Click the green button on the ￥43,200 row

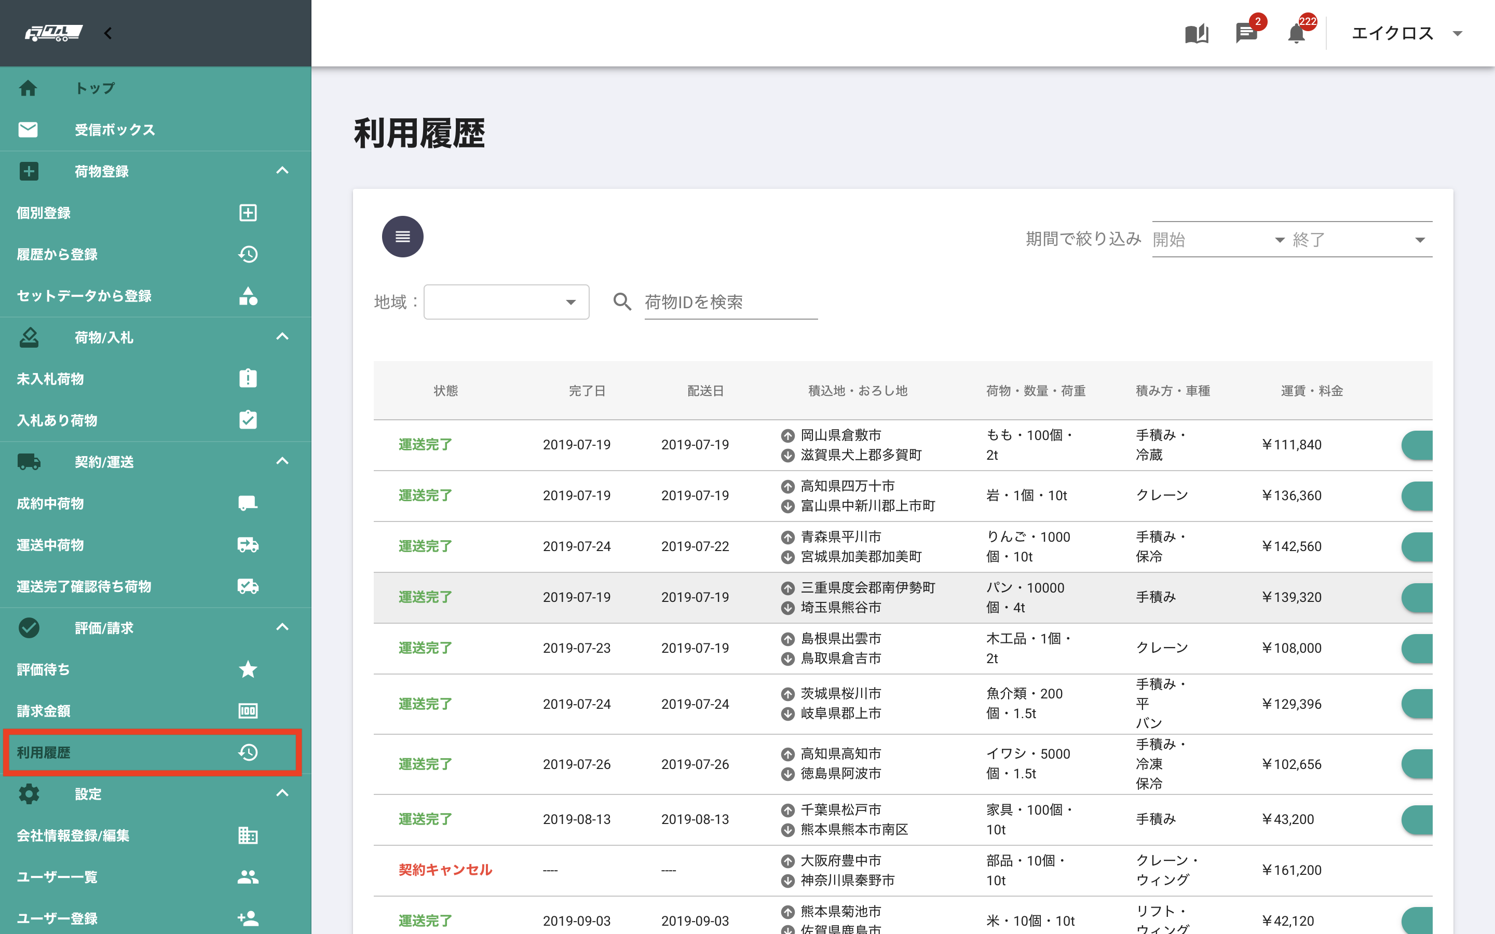1417,819
